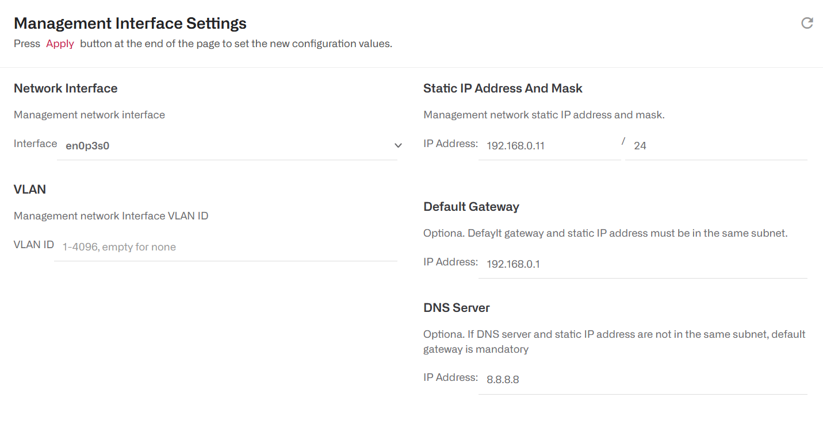Click the IP Address label under Static IP
This screenshot has width=823, height=436.
click(x=451, y=144)
